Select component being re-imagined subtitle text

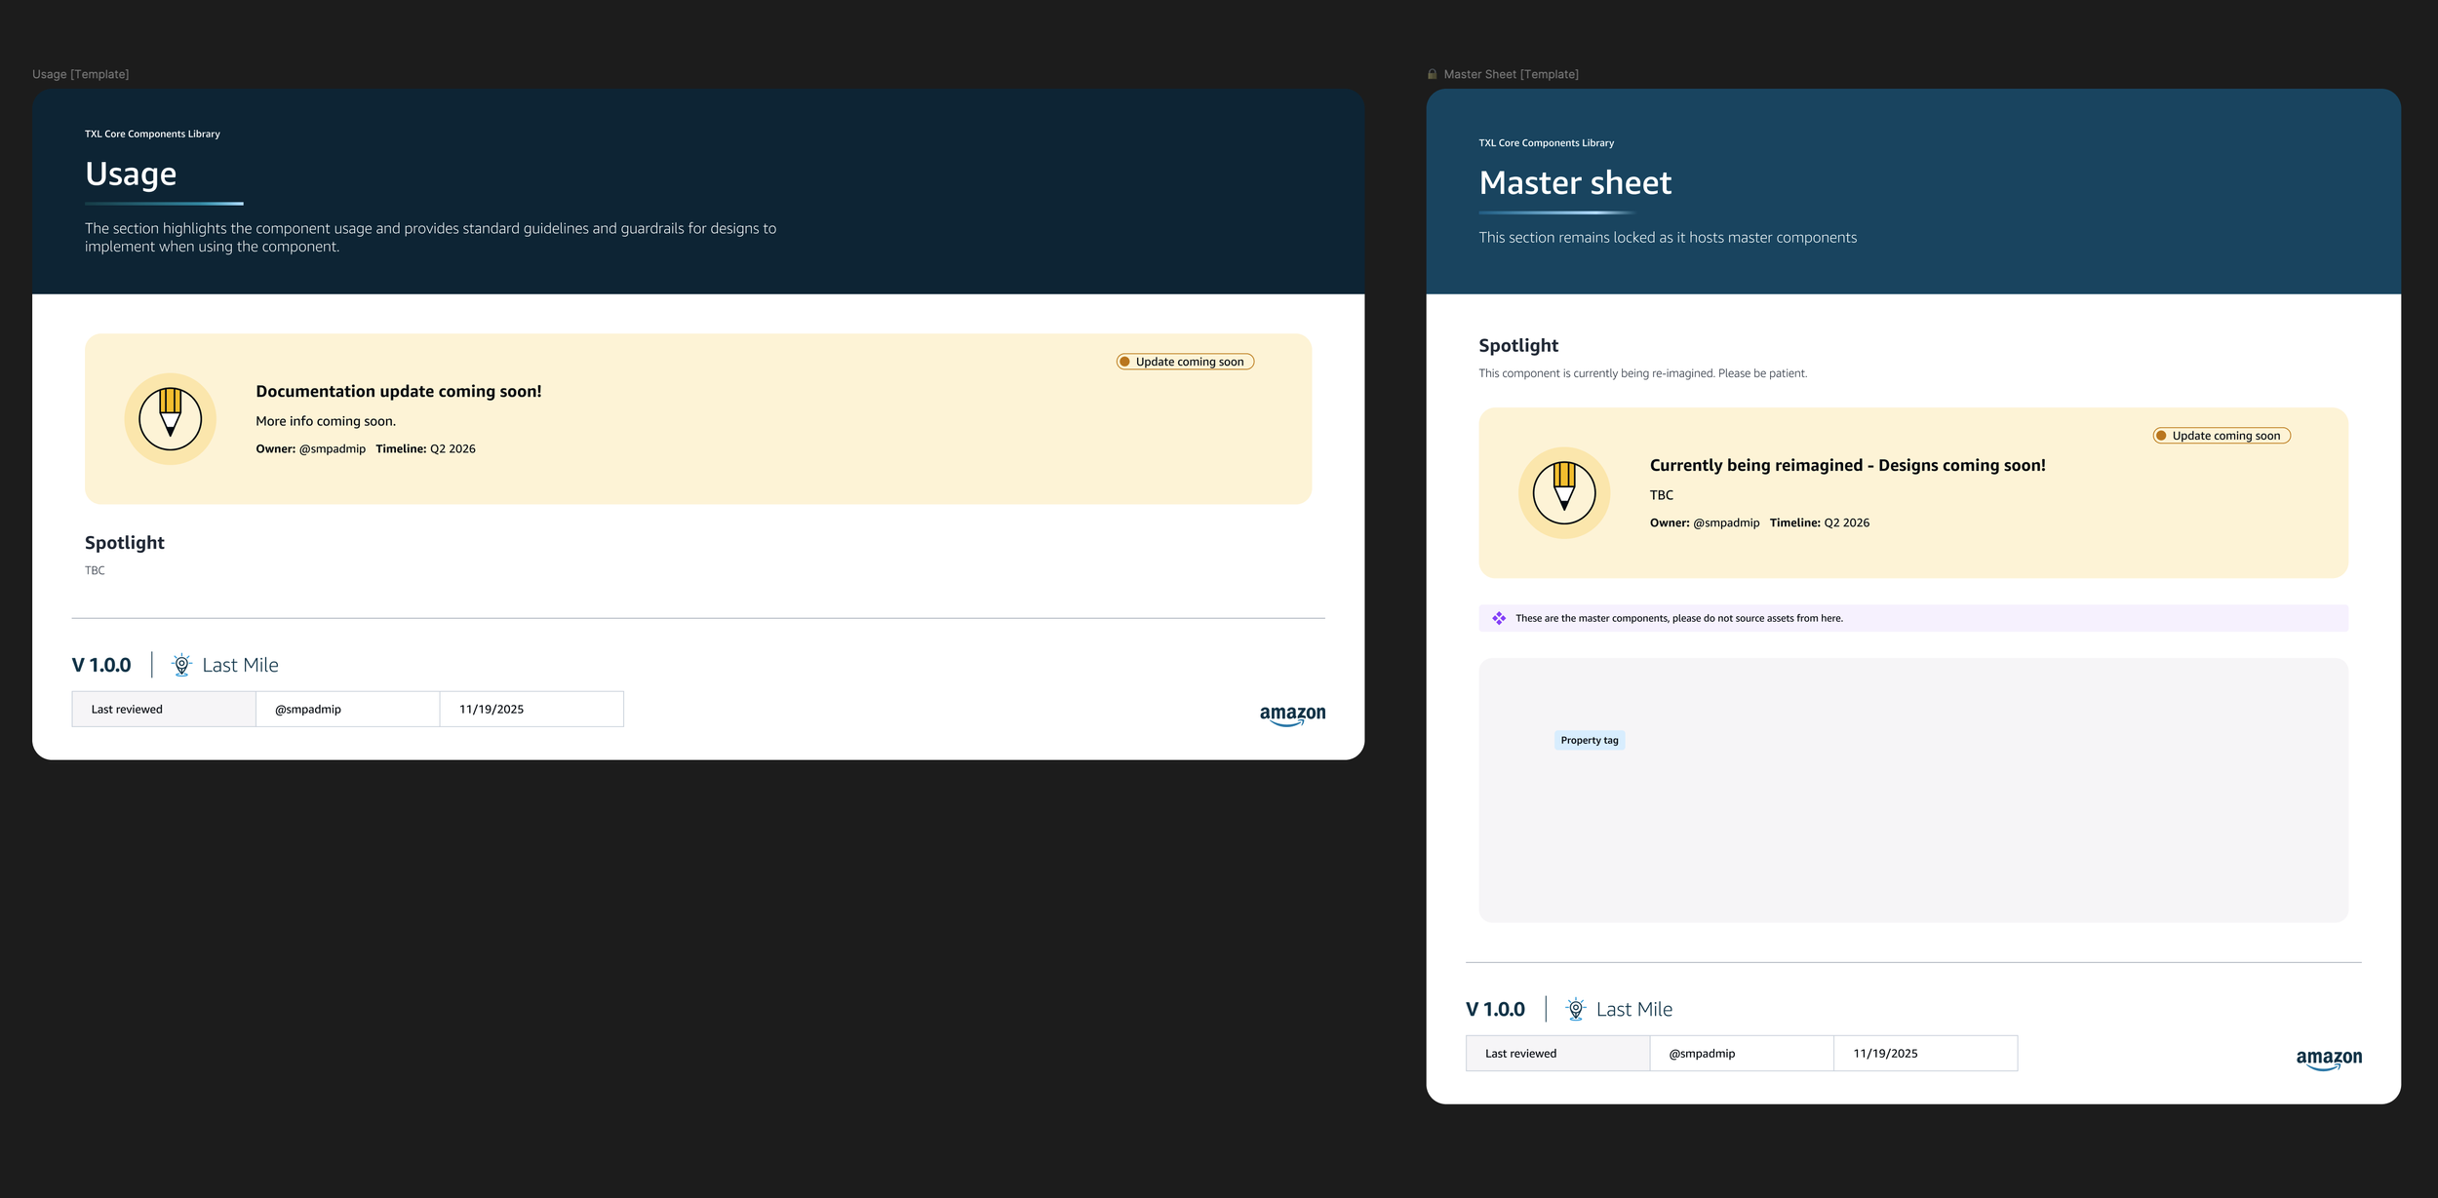tap(1642, 373)
